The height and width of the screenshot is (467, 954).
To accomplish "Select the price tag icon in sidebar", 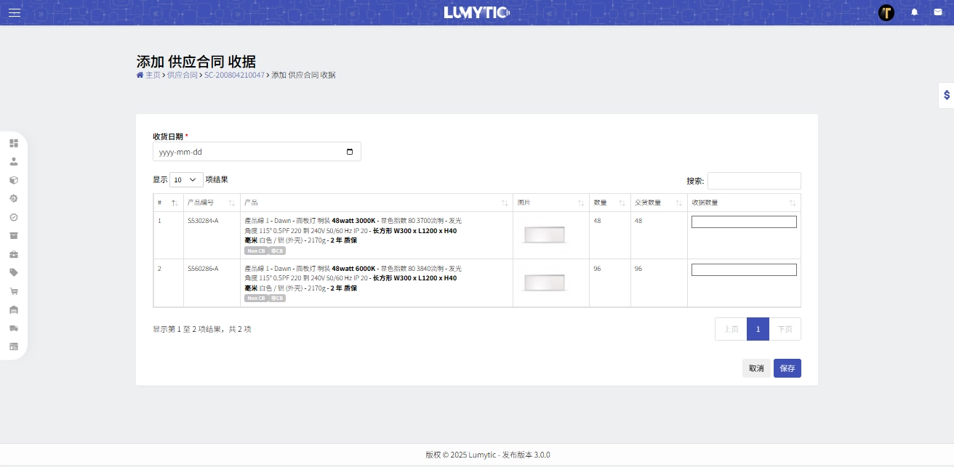I will (x=14, y=272).
